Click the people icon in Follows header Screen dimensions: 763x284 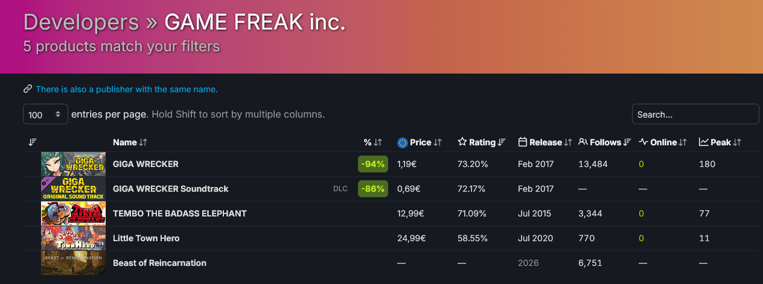click(583, 142)
